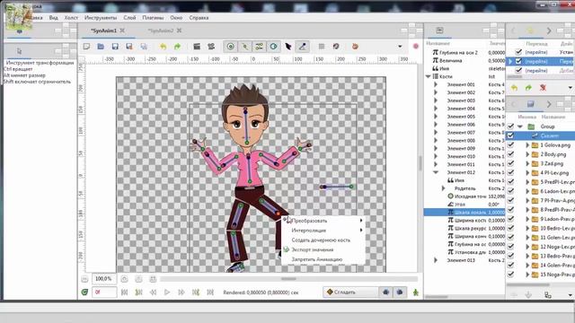This screenshot has width=575, height=323.
Task: Toggle position handles display icon
Action: click(x=231, y=47)
